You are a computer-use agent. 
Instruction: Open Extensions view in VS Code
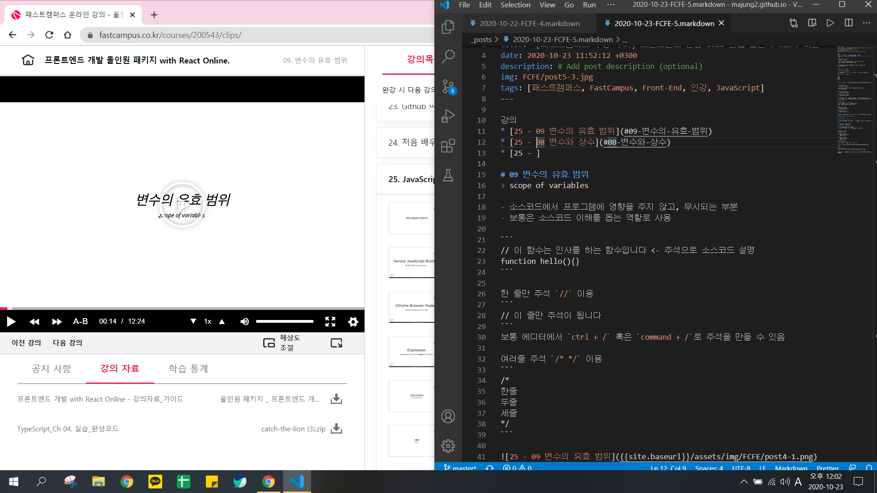click(448, 146)
